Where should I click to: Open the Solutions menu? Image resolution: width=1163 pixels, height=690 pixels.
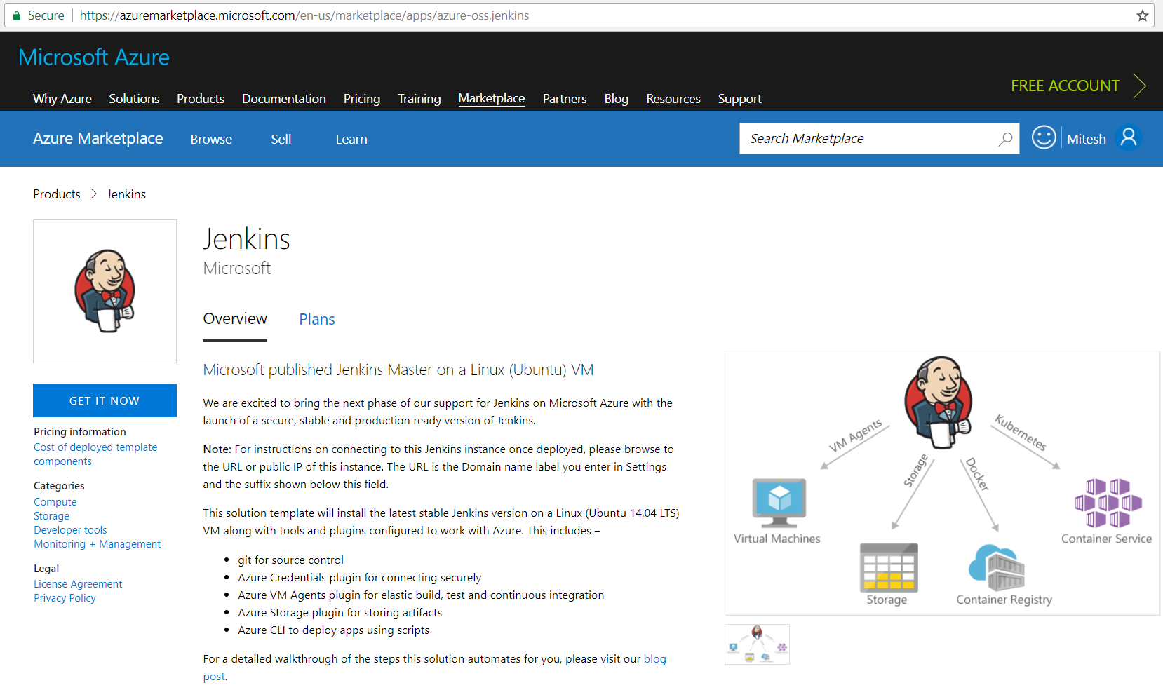(x=134, y=99)
